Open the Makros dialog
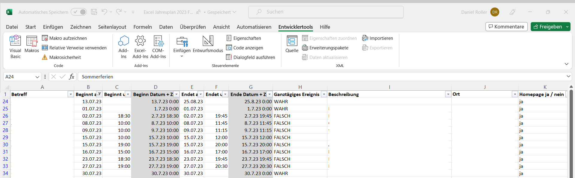This screenshot has height=178, width=575. click(x=32, y=45)
